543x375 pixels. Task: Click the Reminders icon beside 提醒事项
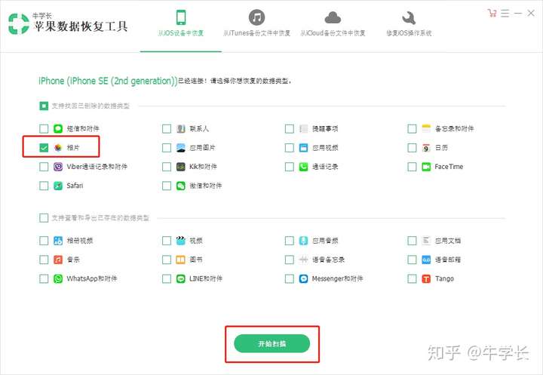click(303, 128)
